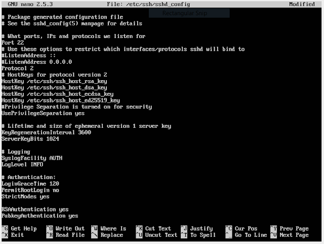Click the ^U Uncut Text shortcut
Image resolution: width=324 pixels, height=244 pixels.
click(156, 235)
